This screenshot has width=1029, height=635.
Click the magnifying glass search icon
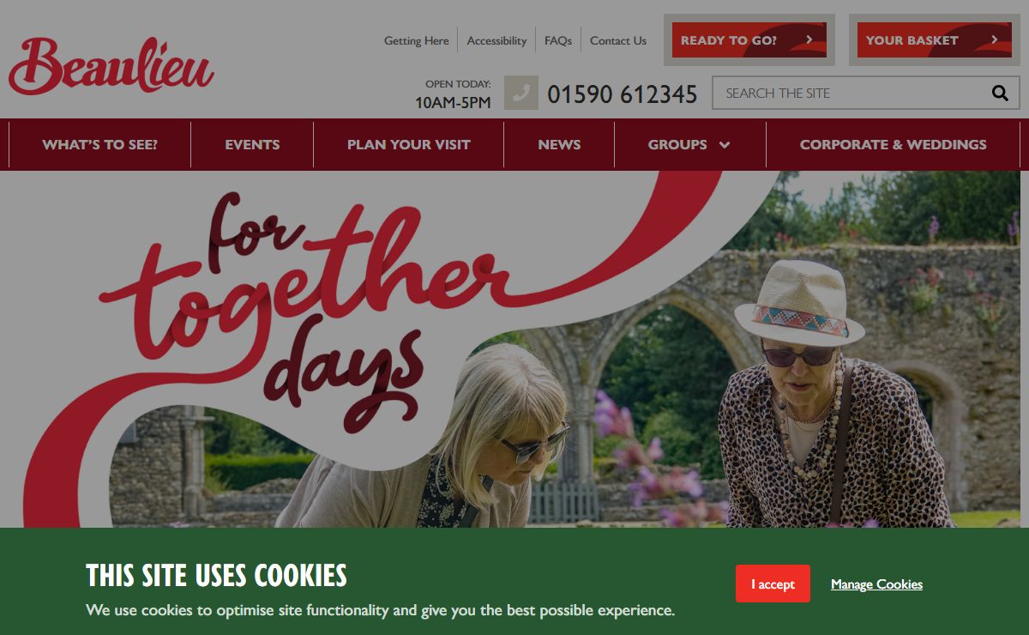[x=1000, y=93]
